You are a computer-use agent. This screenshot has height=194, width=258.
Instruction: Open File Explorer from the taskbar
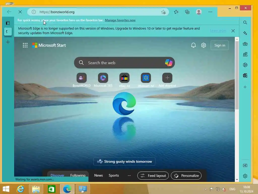pyautogui.click(x=36, y=189)
